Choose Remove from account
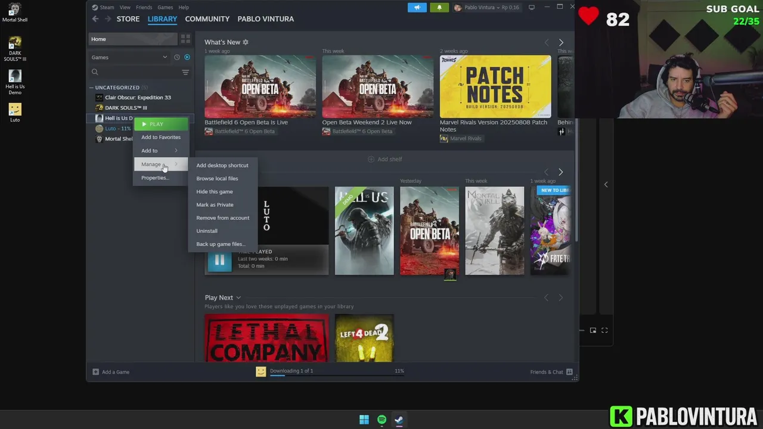The height and width of the screenshot is (429, 763). pos(223,217)
